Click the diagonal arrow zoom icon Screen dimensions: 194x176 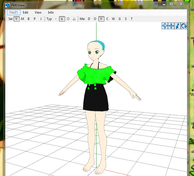pyautogui.click(x=178, y=26)
